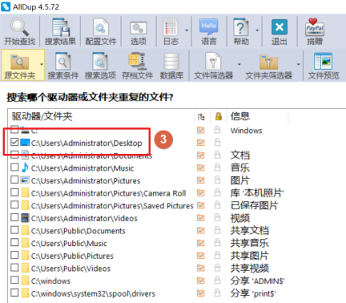Click the 开始查找 start search icon
Screen dimensions: 346x303
(19, 31)
